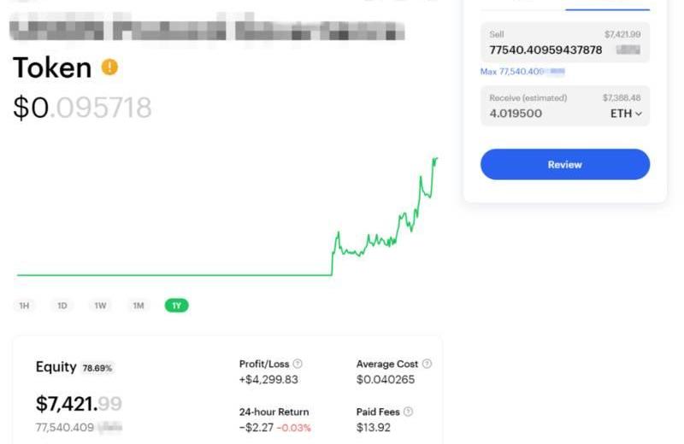Click the Max 77,540.409 link
This screenshot has width=684, height=444.
(522, 72)
